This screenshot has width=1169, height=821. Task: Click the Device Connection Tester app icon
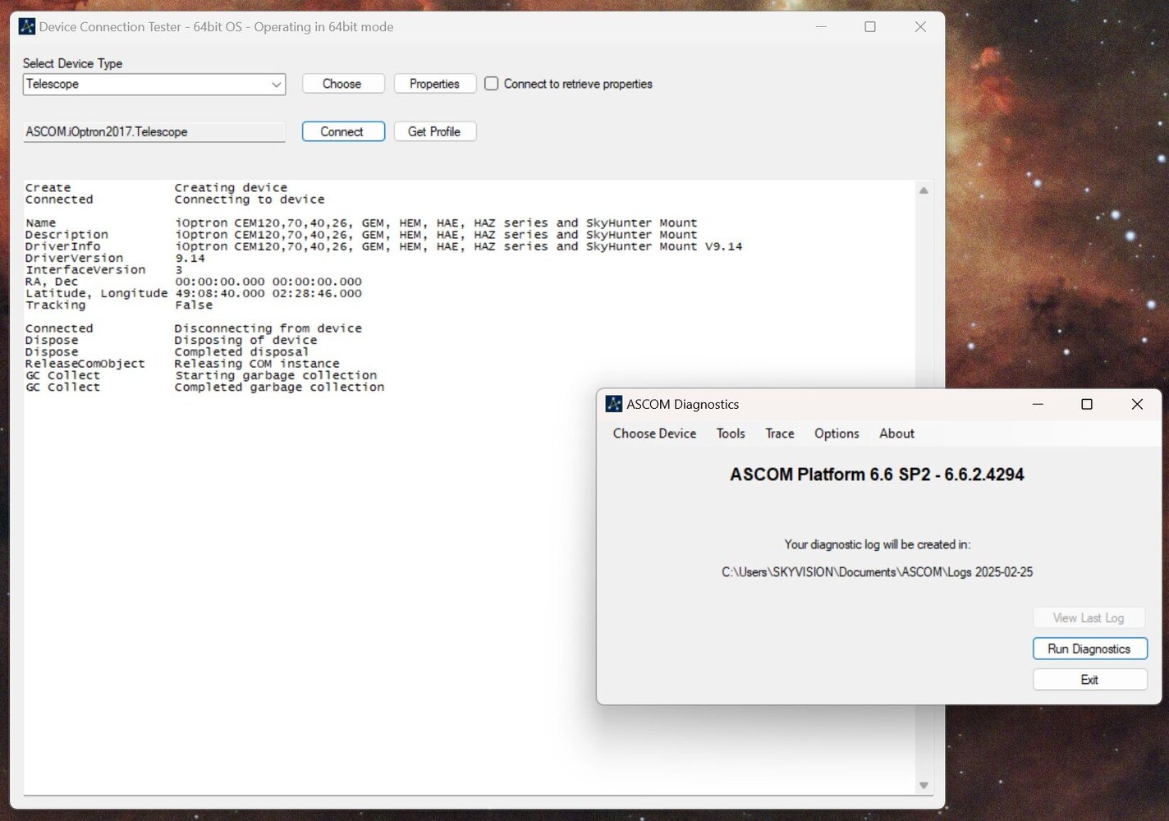pos(27,26)
